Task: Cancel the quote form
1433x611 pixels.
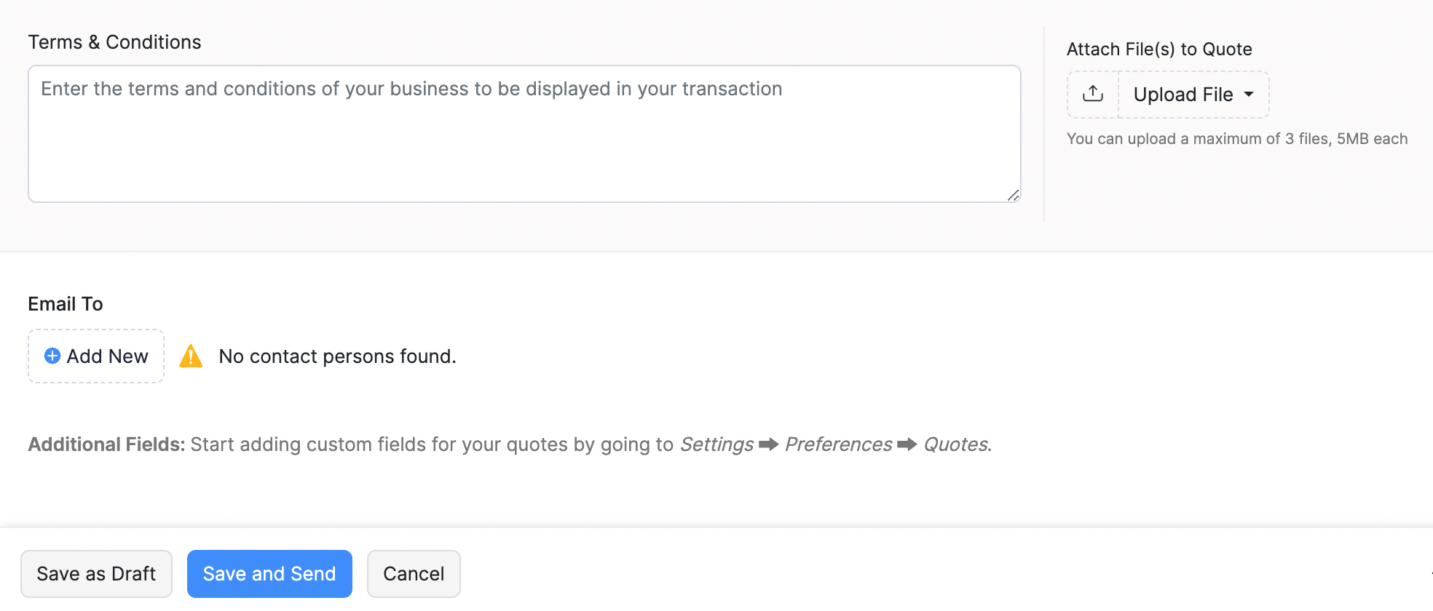Action: click(x=414, y=574)
